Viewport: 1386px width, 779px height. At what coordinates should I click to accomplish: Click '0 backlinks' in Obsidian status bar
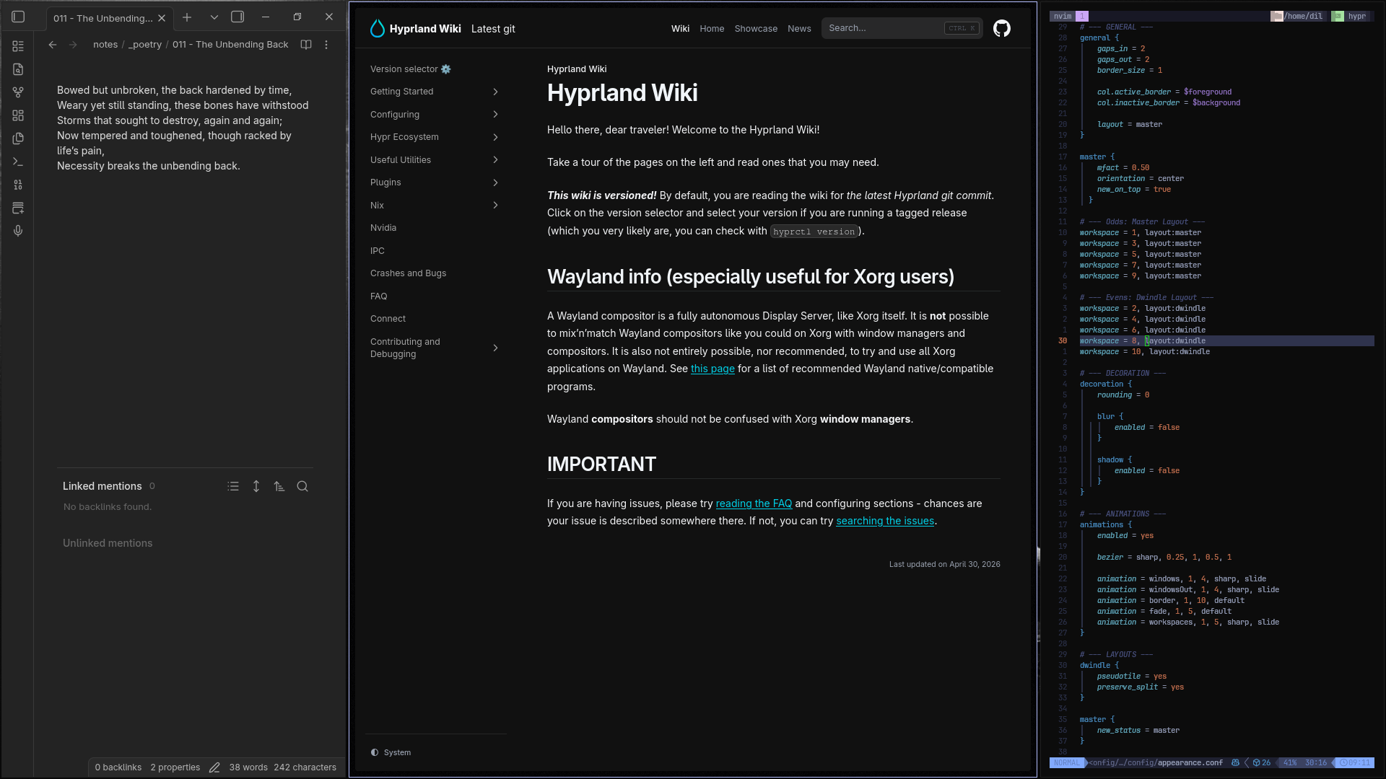pyautogui.click(x=118, y=767)
